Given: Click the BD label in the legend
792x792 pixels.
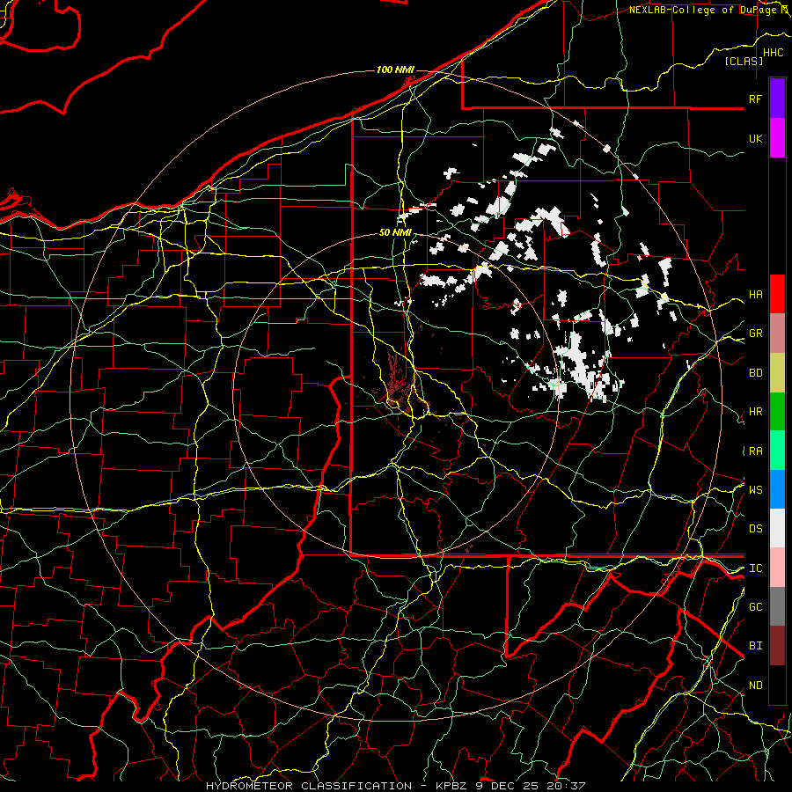Looking at the screenshot, I should coord(755,373).
